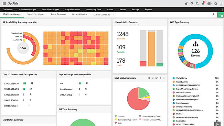Open the Alarms menu
The height and width of the screenshot is (126, 224).
pyautogui.click(x=110, y=10)
